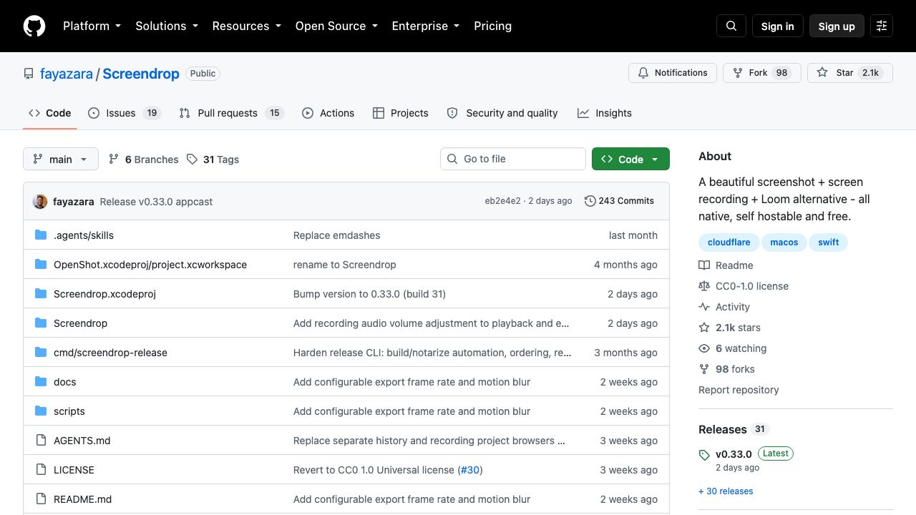Image resolution: width=916 pixels, height=515 pixels.
Task: Expand the Solutions menu
Action: (166, 26)
